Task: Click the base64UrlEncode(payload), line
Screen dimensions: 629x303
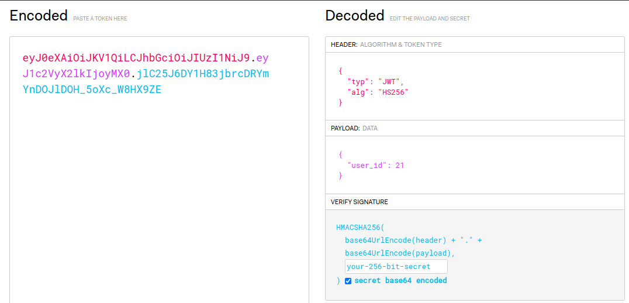Action: click(x=400, y=253)
